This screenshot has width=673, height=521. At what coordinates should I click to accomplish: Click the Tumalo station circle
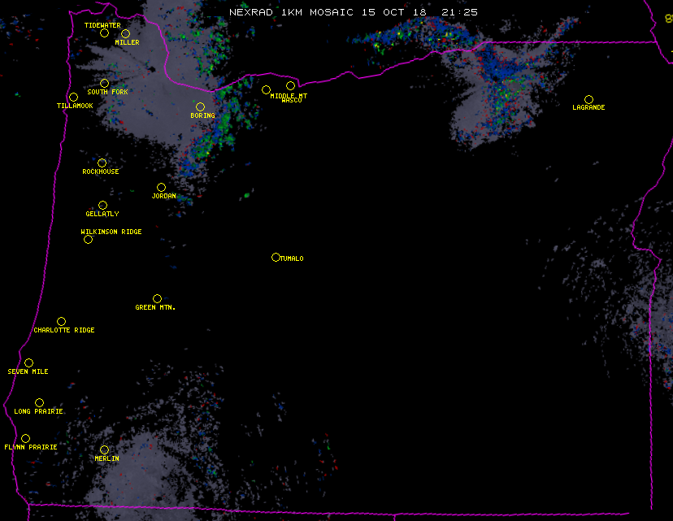[276, 258]
